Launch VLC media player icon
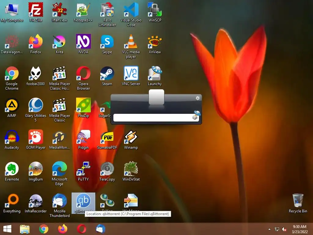The image size is (313, 235). [131, 47]
